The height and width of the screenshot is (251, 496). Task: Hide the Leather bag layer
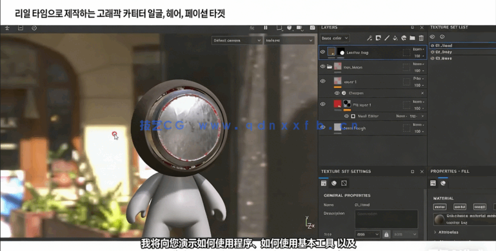pyautogui.click(x=322, y=52)
